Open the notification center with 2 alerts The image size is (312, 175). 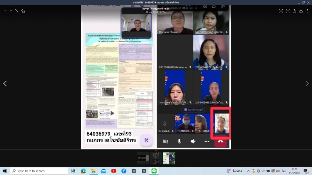click(306, 171)
